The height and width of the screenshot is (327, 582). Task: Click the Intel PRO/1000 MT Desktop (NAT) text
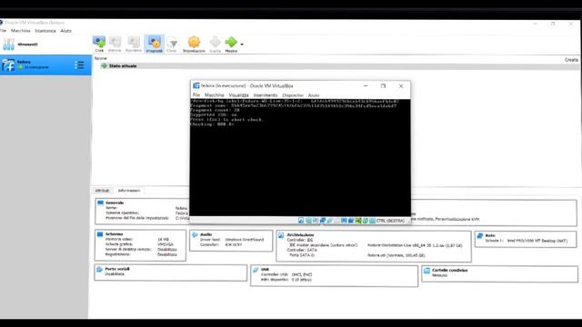tap(537, 241)
